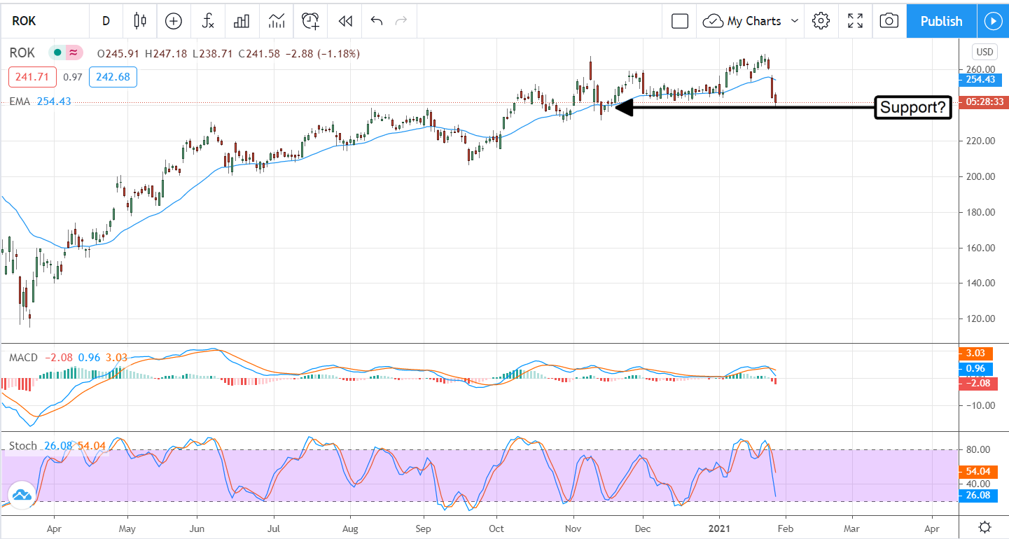Image resolution: width=1009 pixels, height=539 pixels.
Task: Open the financials bar chart icon
Action: [242, 21]
